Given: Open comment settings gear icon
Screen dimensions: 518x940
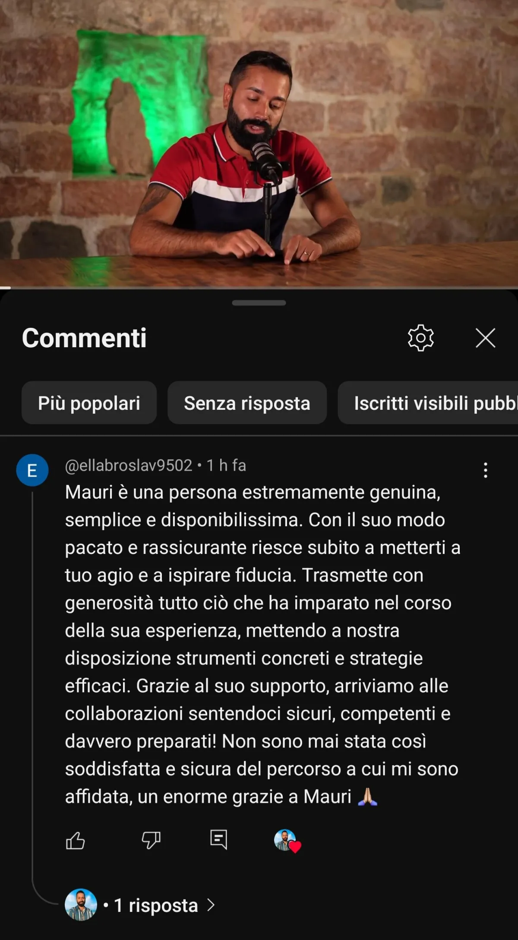Looking at the screenshot, I should pyautogui.click(x=420, y=338).
